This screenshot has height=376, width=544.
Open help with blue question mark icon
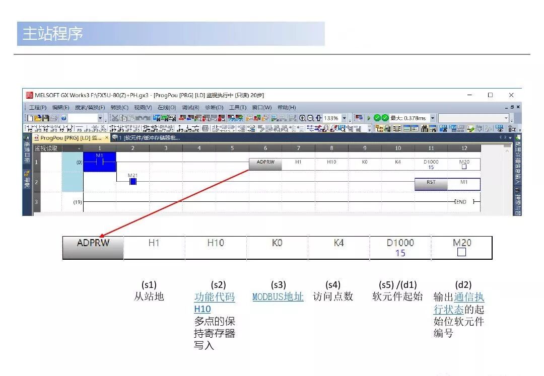(x=64, y=118)
